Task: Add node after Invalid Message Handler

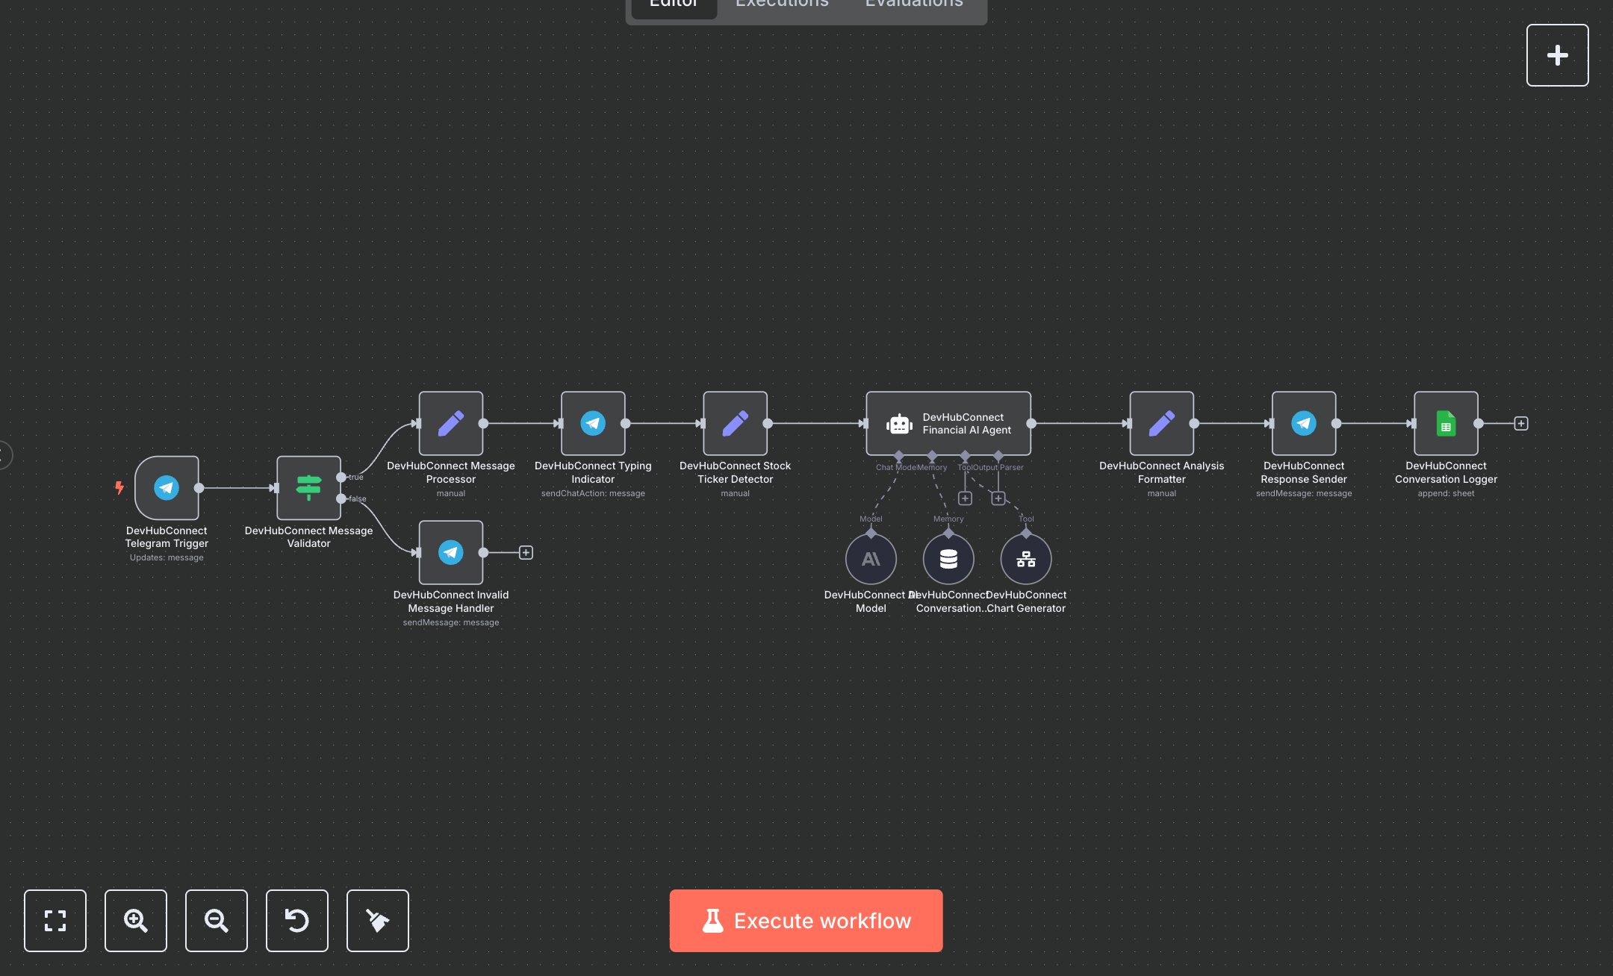Action: (x=526, y=552)
